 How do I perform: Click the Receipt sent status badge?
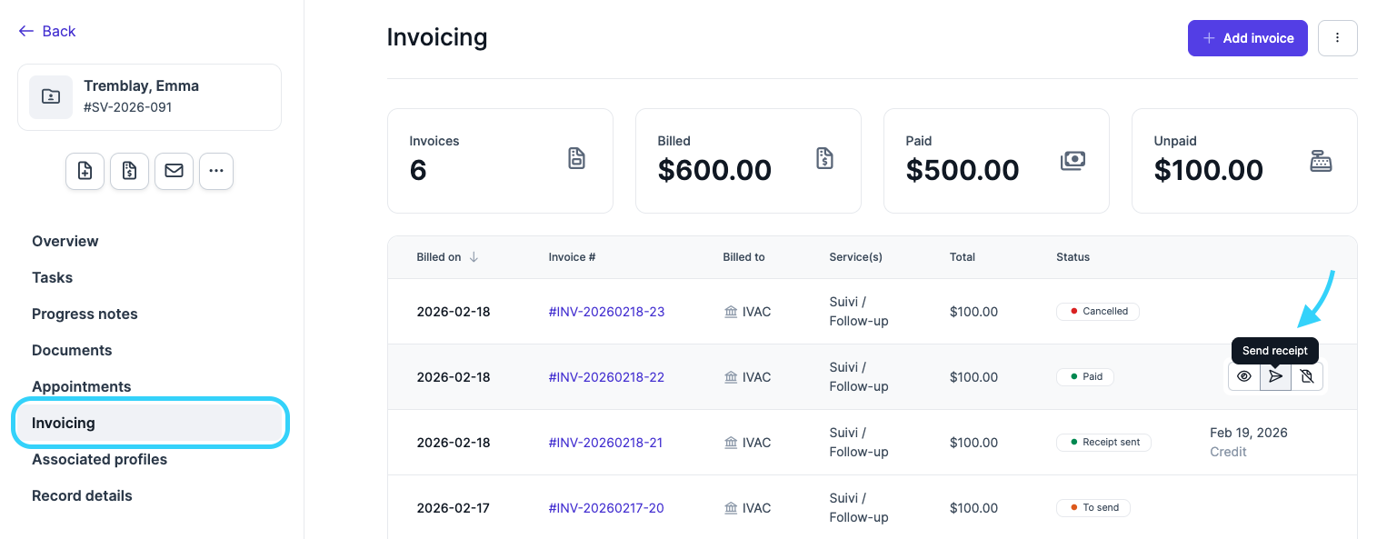pyautogui.click(x=1103, y=443)
